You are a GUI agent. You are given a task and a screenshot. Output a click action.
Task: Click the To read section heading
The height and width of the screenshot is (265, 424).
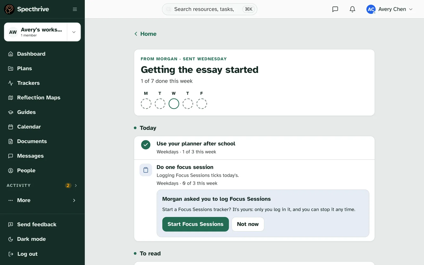click(150, 254)
